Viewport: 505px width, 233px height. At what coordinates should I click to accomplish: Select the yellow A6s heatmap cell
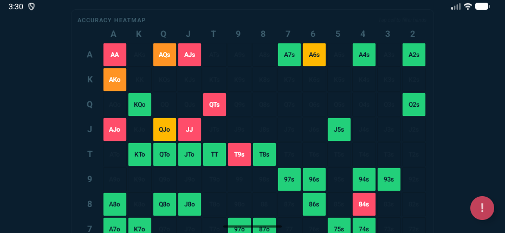[x=314, y=55]
